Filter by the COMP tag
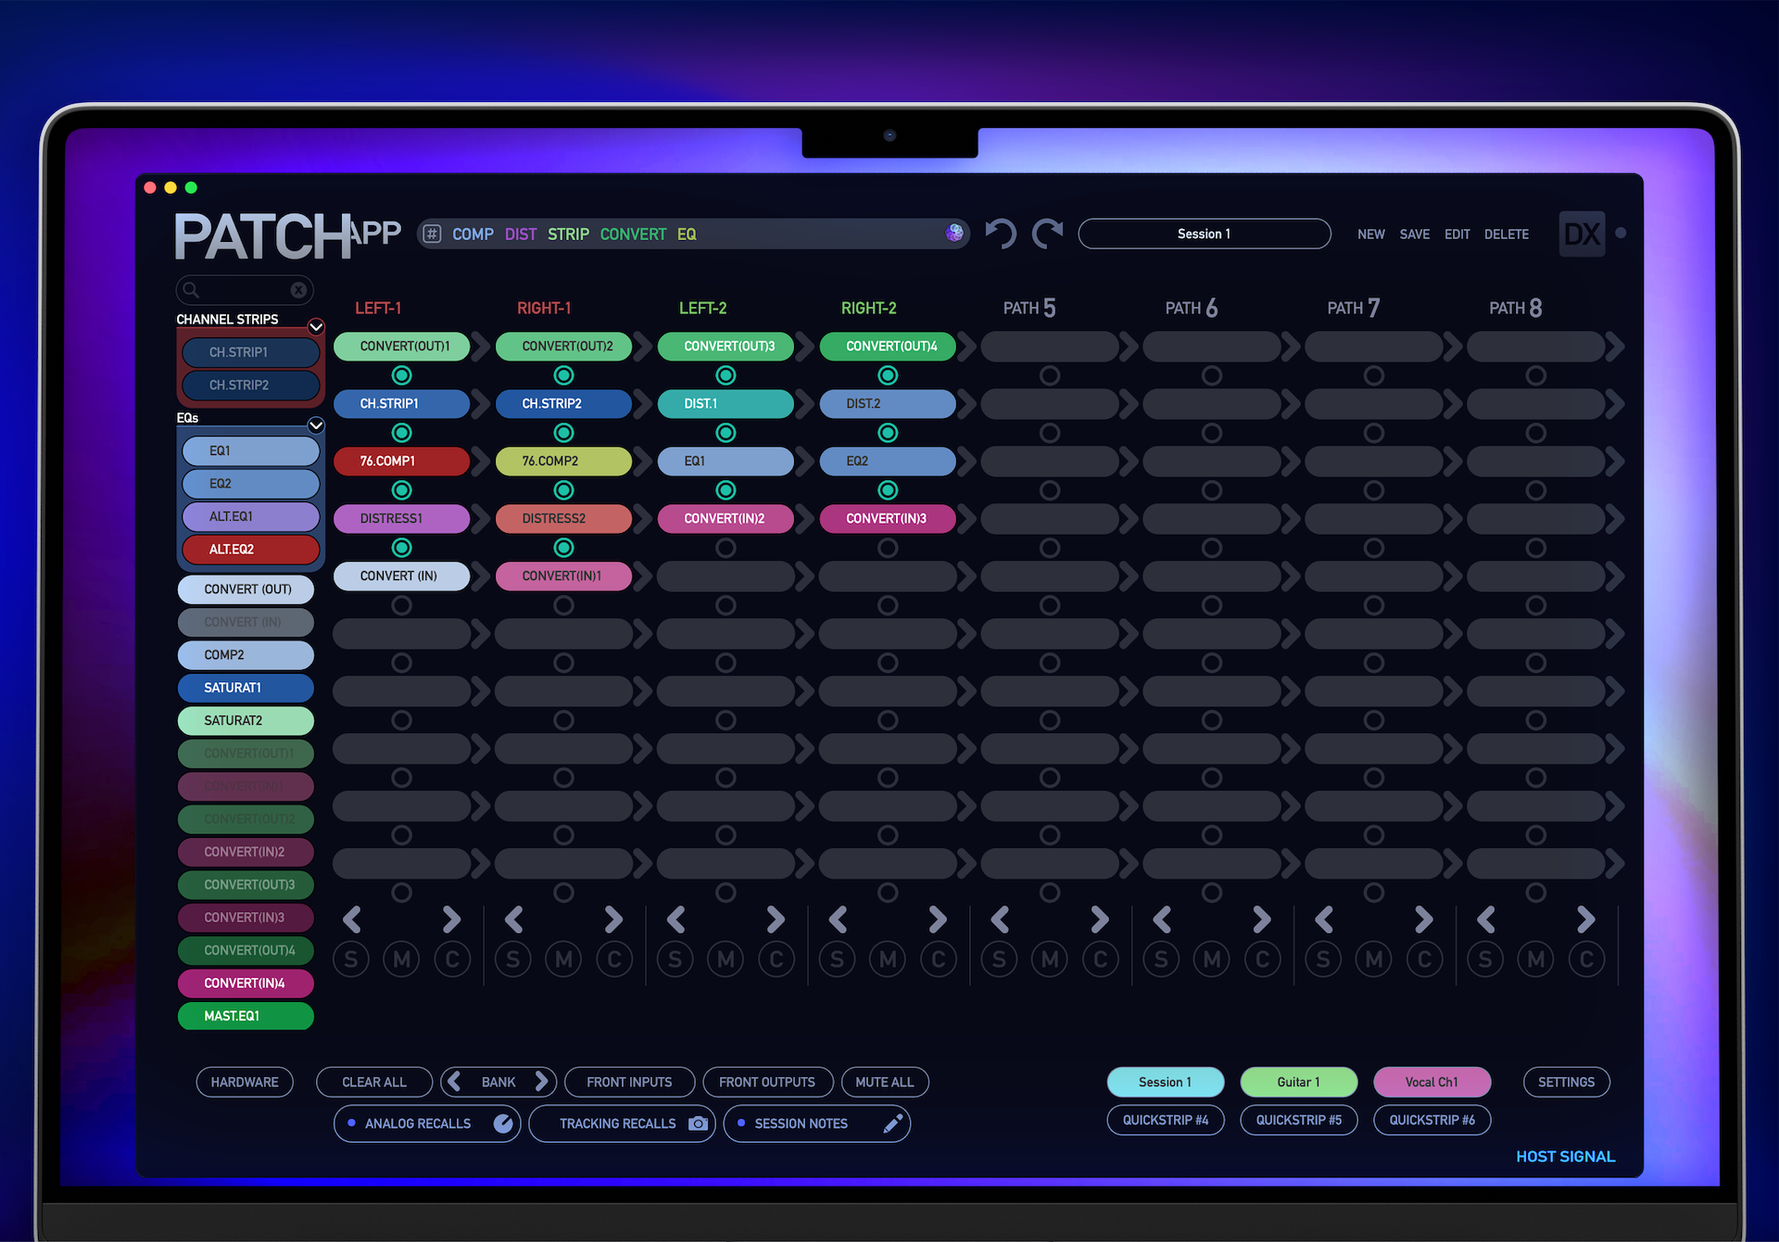This screenshot has height=1242, width=1779. pyautogui.click(x=473, y=234)
